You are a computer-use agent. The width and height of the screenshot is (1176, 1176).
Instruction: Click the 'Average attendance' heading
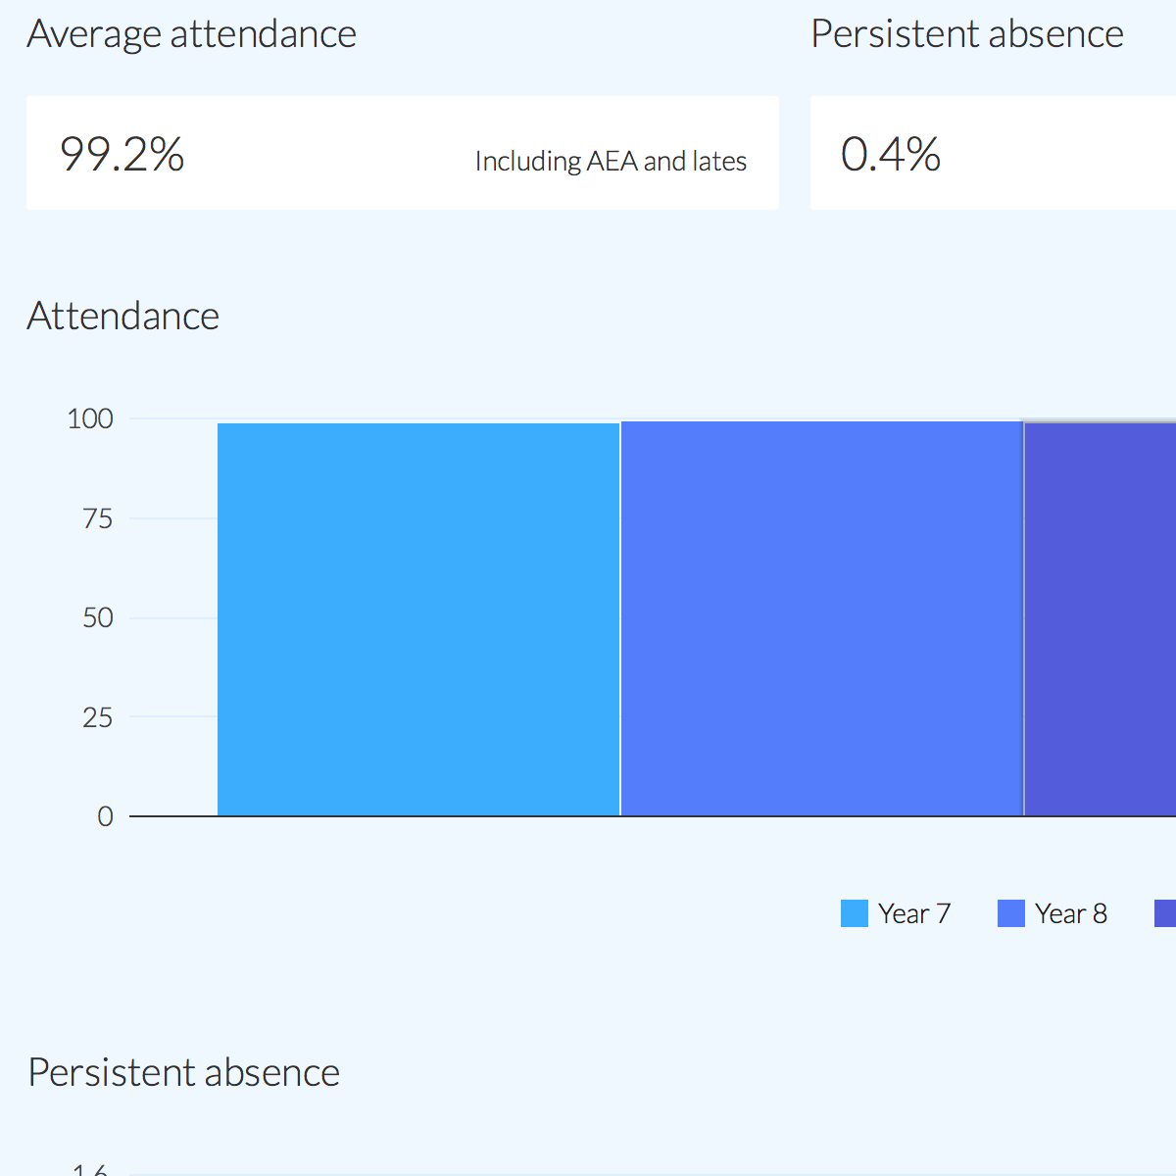[x=192, y=34]
